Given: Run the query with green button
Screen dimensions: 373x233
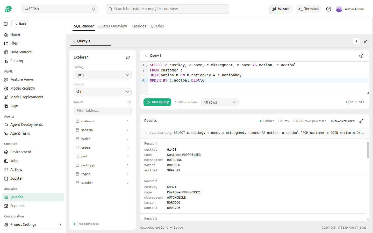Looking at the screenshot, I should (157, 102).
